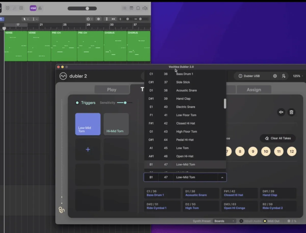Add a new trigger with plus pad
This screenshot has height=233, width=306.
[x=88, y=149]
